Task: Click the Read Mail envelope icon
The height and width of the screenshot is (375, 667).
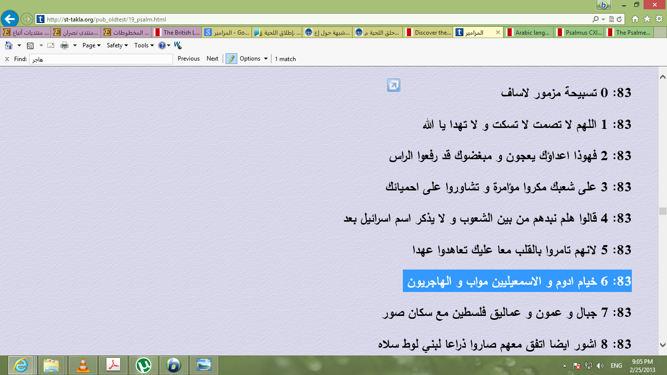Action: (50, 45)
